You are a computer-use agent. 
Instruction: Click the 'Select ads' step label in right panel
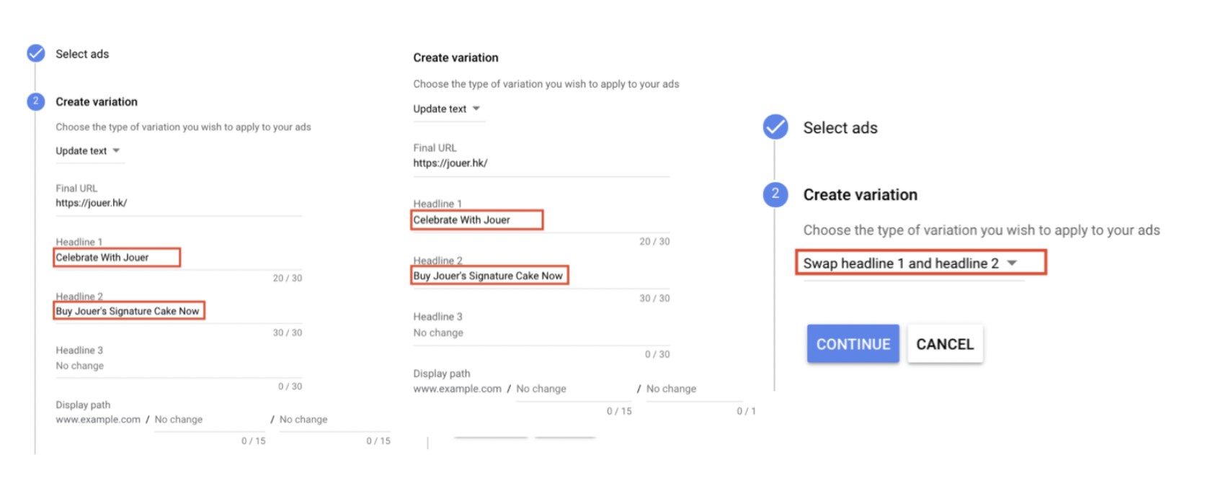(840, 128)
